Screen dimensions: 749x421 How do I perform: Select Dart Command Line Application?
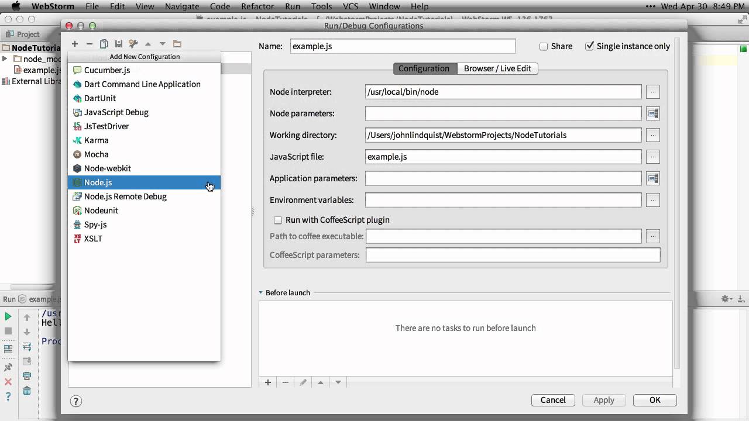tap(144, 84)
